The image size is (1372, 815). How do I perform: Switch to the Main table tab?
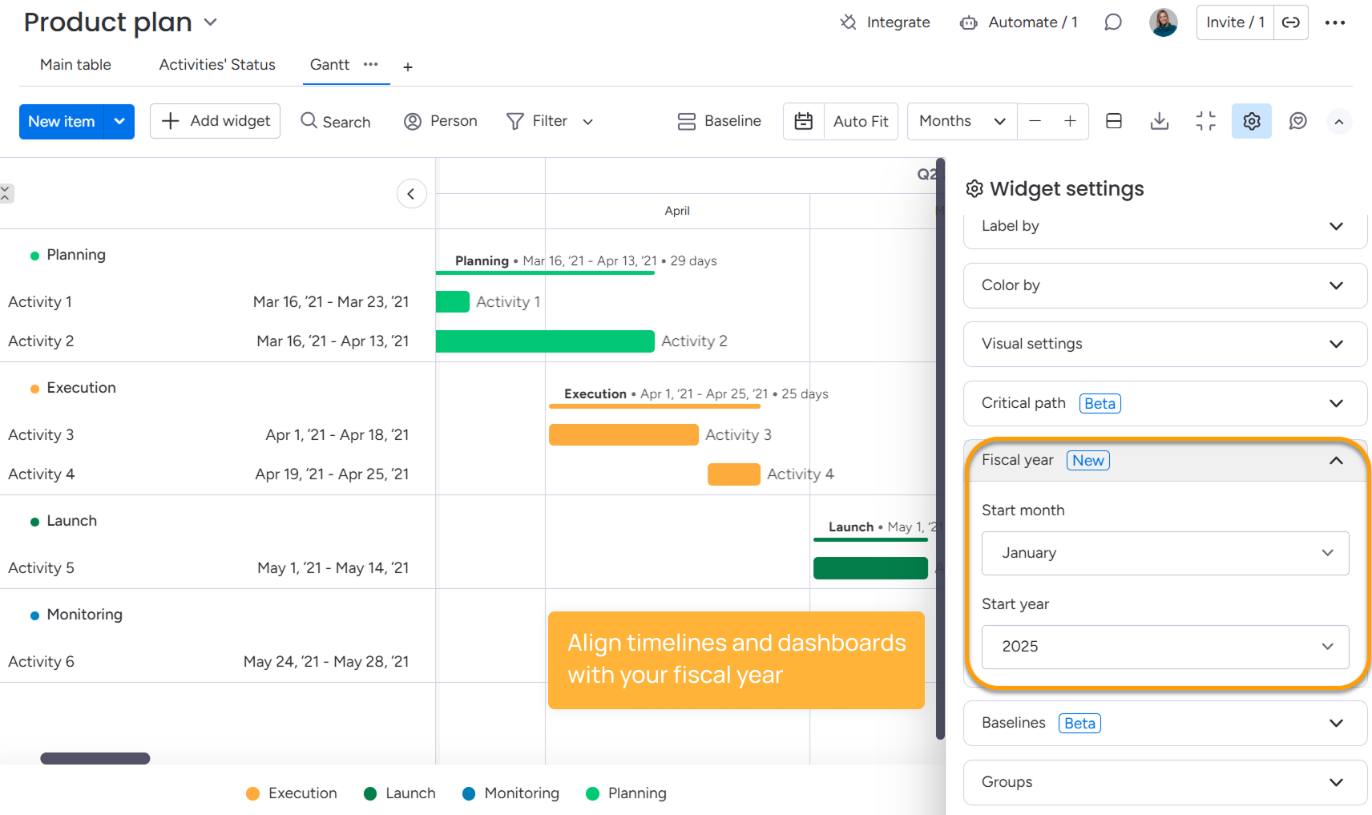coord(75,65)
